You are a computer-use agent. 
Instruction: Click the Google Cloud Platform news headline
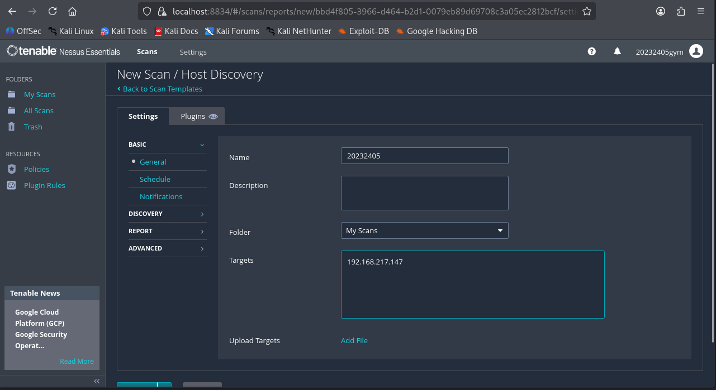point(41,329)
